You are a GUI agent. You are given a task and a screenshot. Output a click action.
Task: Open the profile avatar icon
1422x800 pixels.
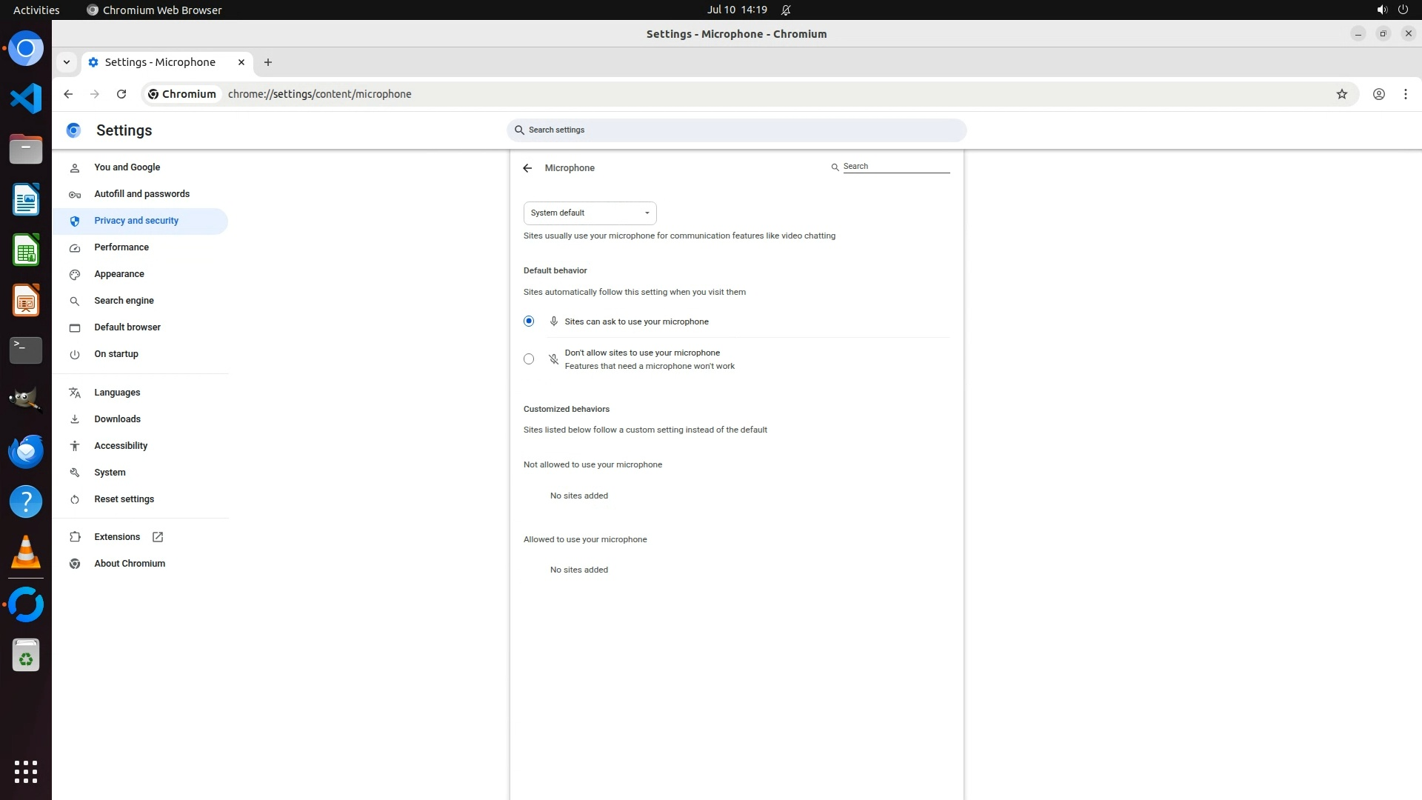[x=1378, y=94]
